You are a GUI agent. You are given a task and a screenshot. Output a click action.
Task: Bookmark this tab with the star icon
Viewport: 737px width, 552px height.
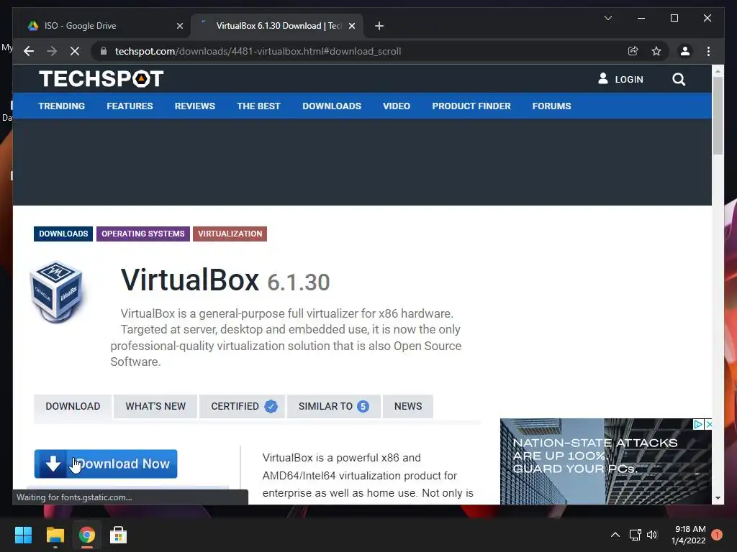[x=656, y=51]
